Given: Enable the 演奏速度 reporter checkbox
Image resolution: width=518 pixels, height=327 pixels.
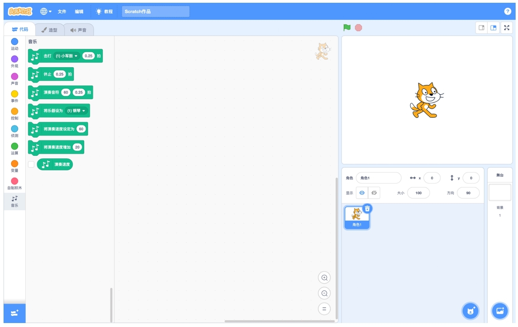Looking at the screenshot, I should tap(31, 164).
